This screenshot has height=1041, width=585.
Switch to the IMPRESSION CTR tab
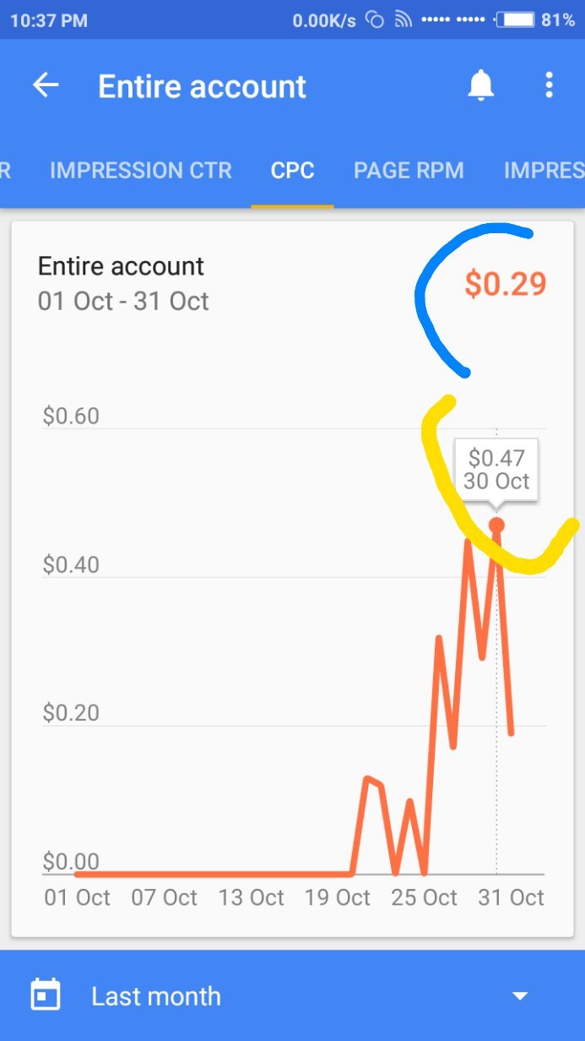coord(141,171)
